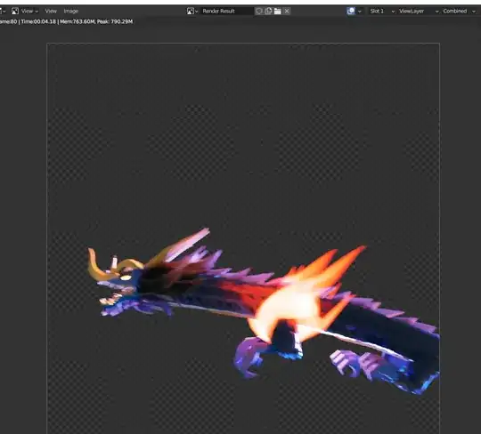Unlink the Render Result image with X

(x=287, y=11)
